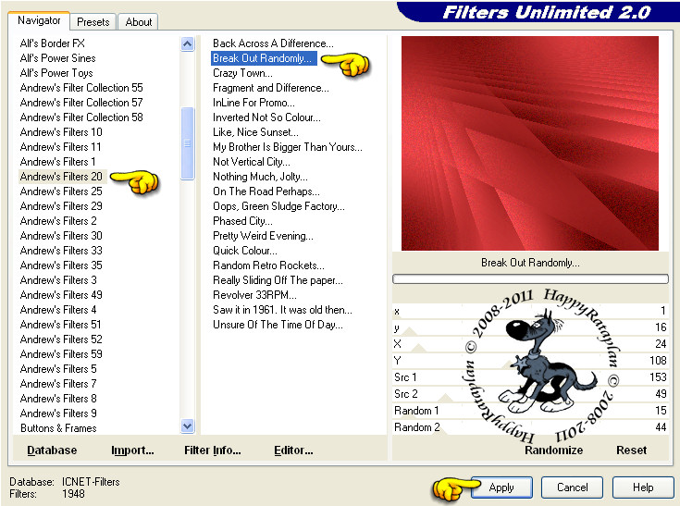The width and height of the screenshot is (680, 506).
Task: Choose Fragment and Difference... filter
Action: click(x=270, y=88)
